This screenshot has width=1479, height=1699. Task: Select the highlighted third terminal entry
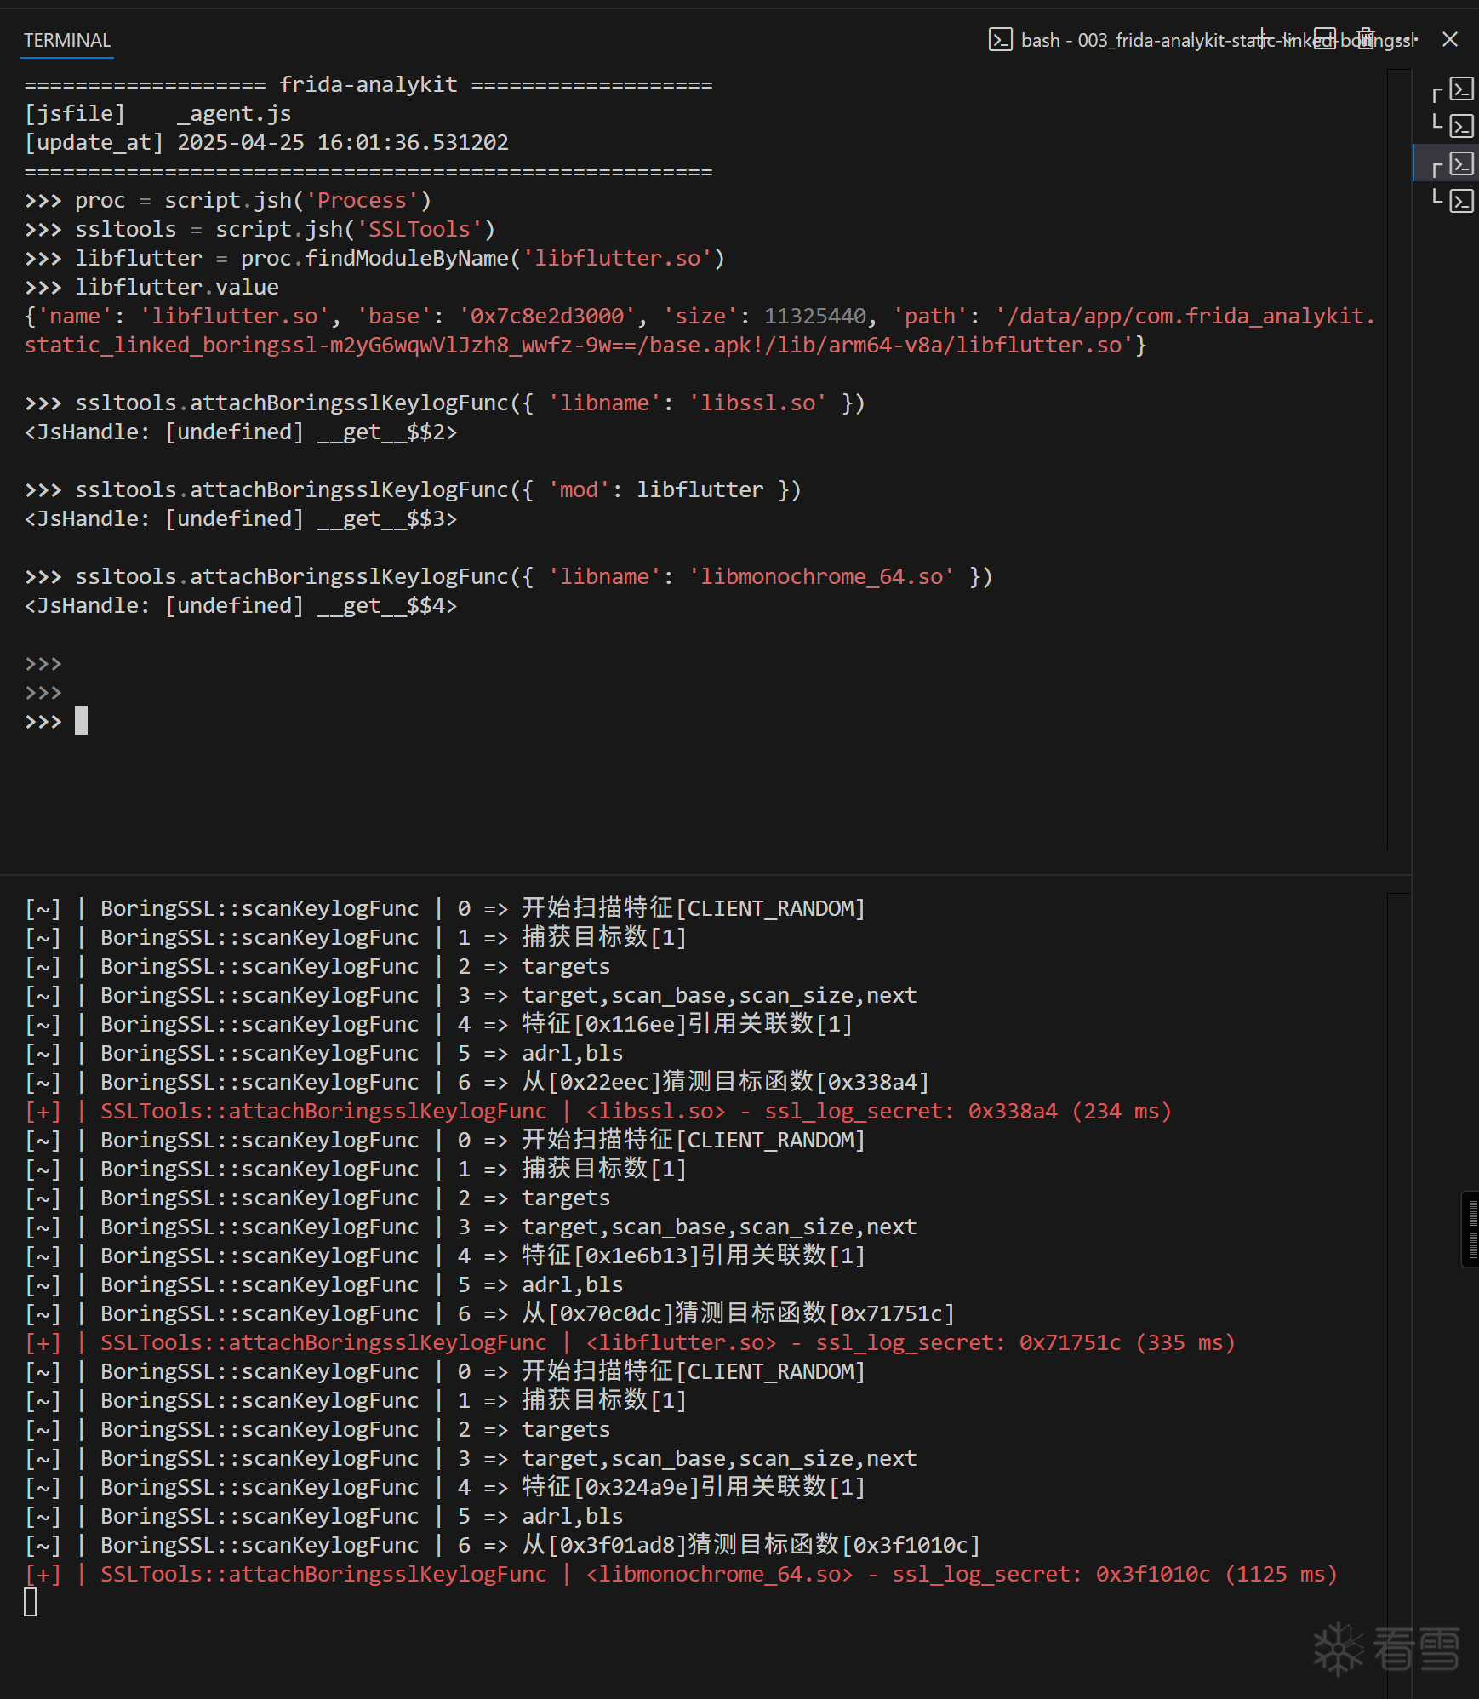click(1460, 164)
